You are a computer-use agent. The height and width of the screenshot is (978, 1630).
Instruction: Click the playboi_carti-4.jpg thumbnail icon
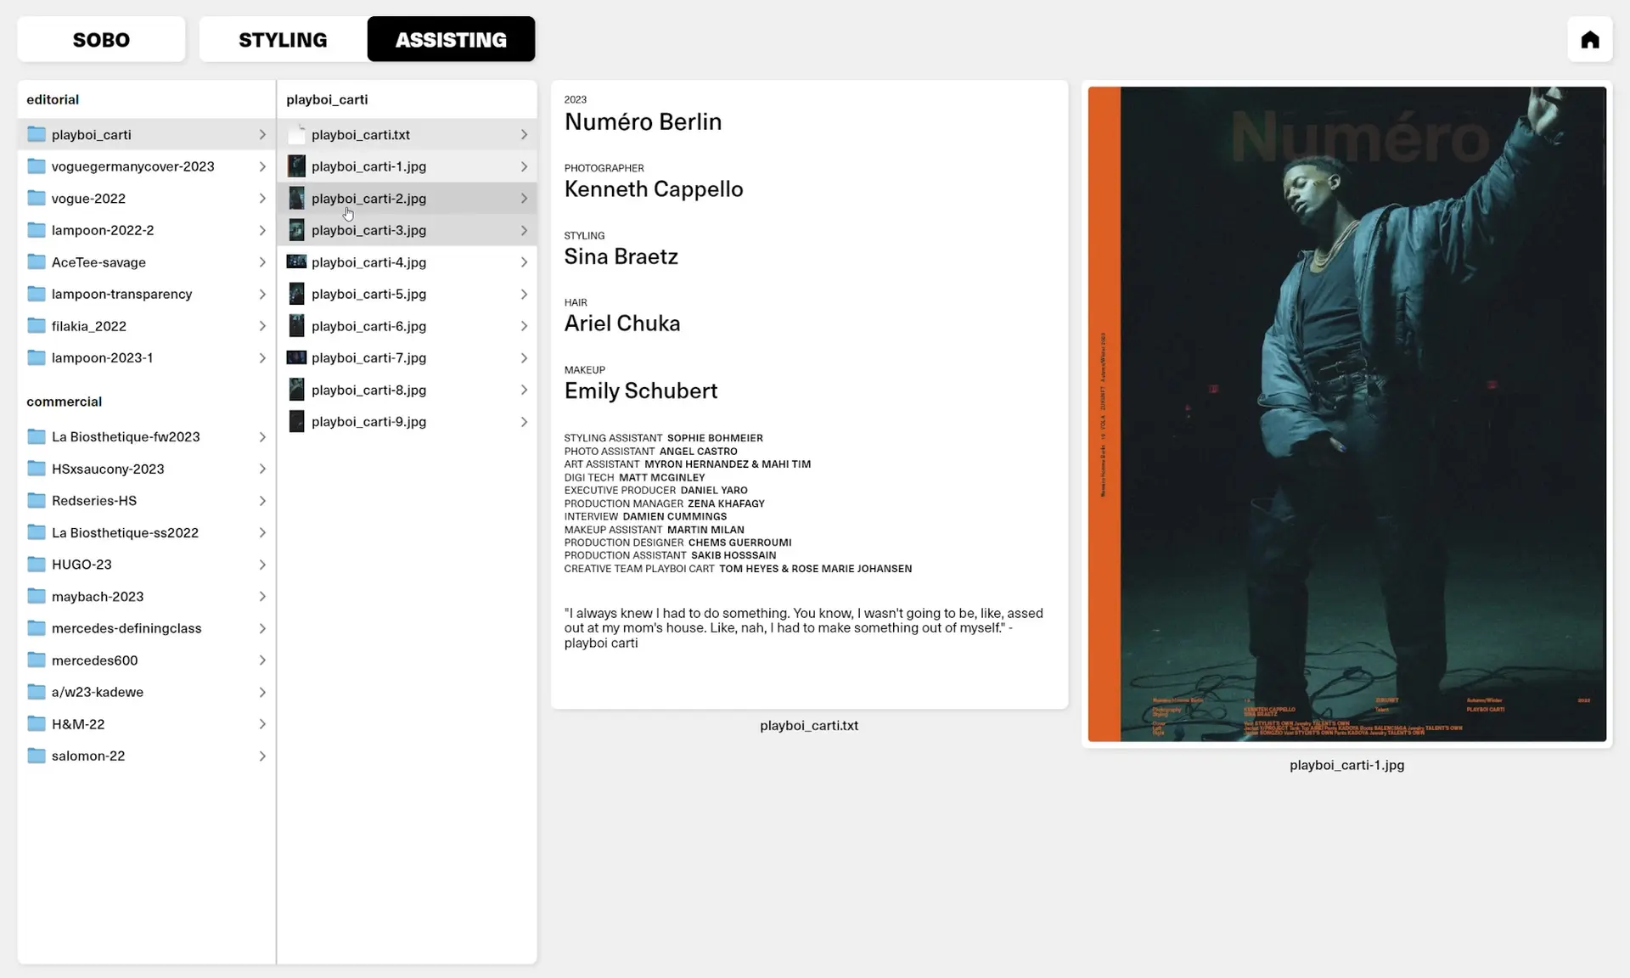coord(296,261)
